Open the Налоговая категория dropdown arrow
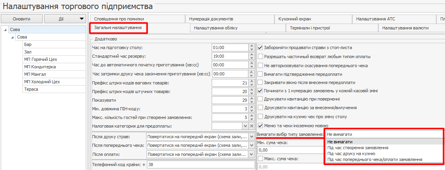The image size is (445, 170). [245, 126]
